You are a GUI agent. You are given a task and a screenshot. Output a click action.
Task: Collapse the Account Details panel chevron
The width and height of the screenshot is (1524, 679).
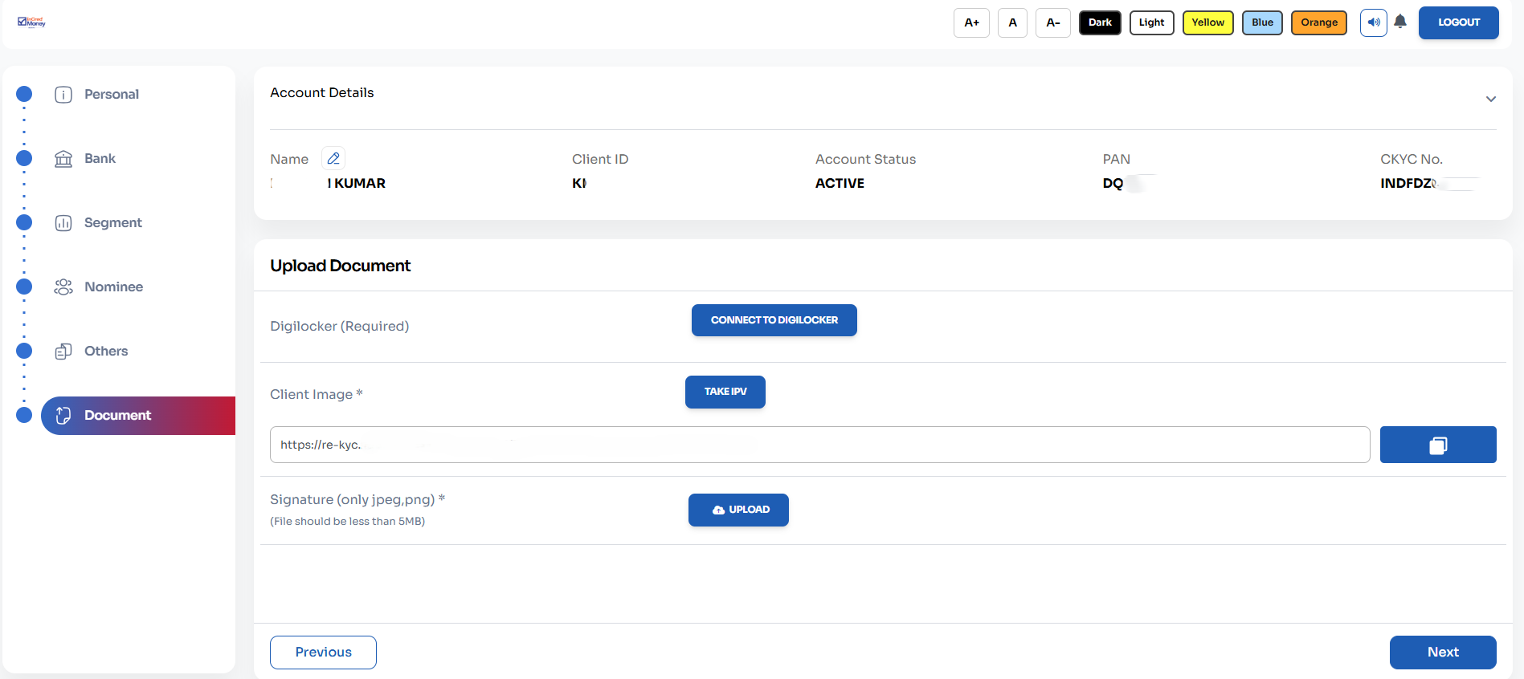pyautogui.click(x=1491, y=99)
